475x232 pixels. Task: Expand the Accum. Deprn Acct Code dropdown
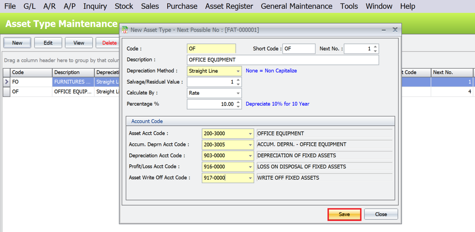click(250, 145)
